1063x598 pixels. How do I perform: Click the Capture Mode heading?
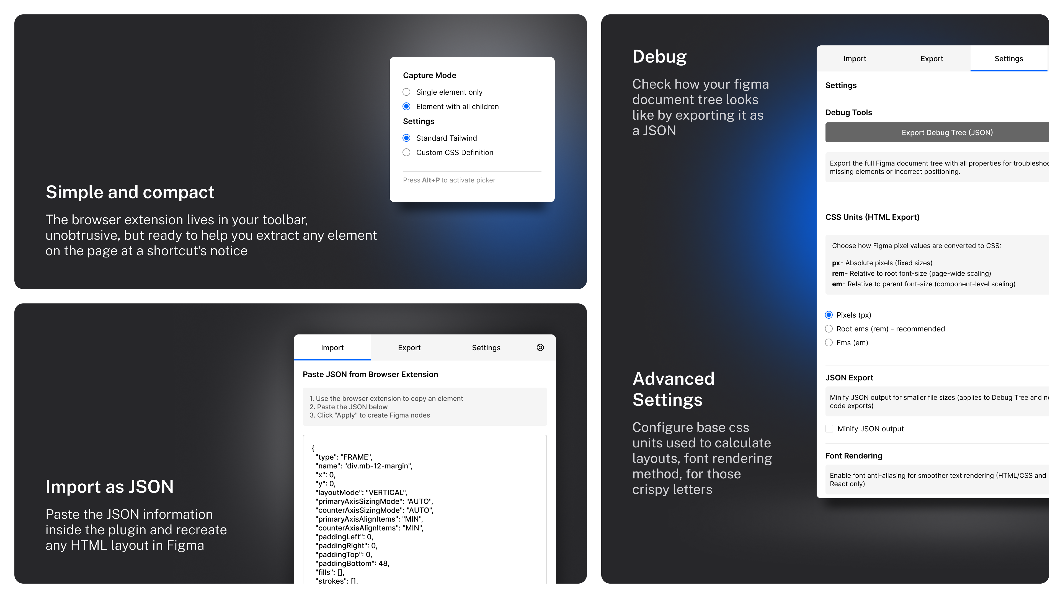pos(430,75)
